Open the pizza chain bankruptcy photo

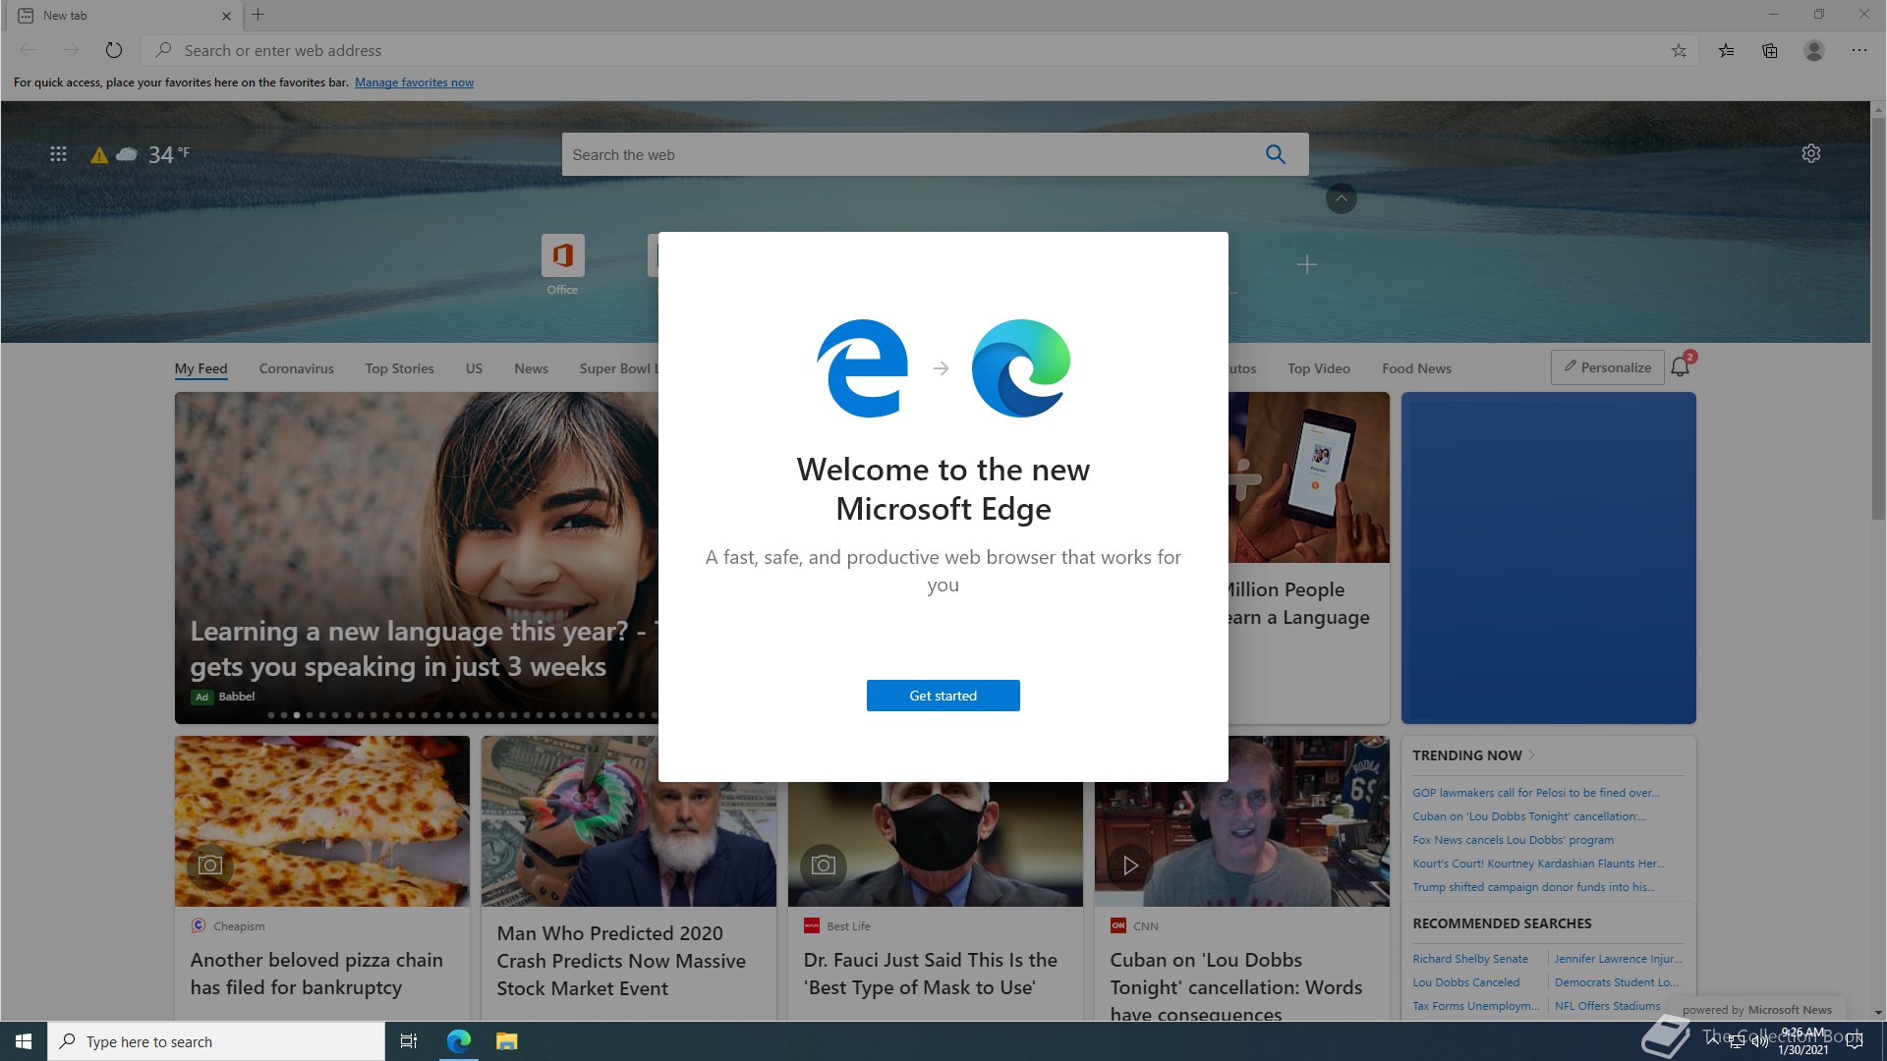click(322, 821)
